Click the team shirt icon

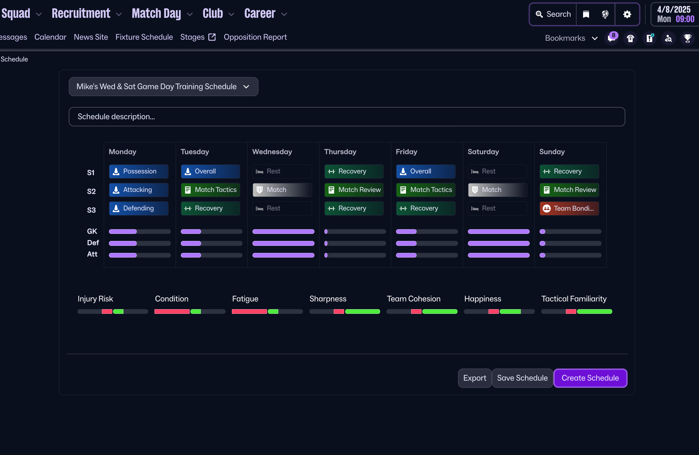tap(630, 39)
